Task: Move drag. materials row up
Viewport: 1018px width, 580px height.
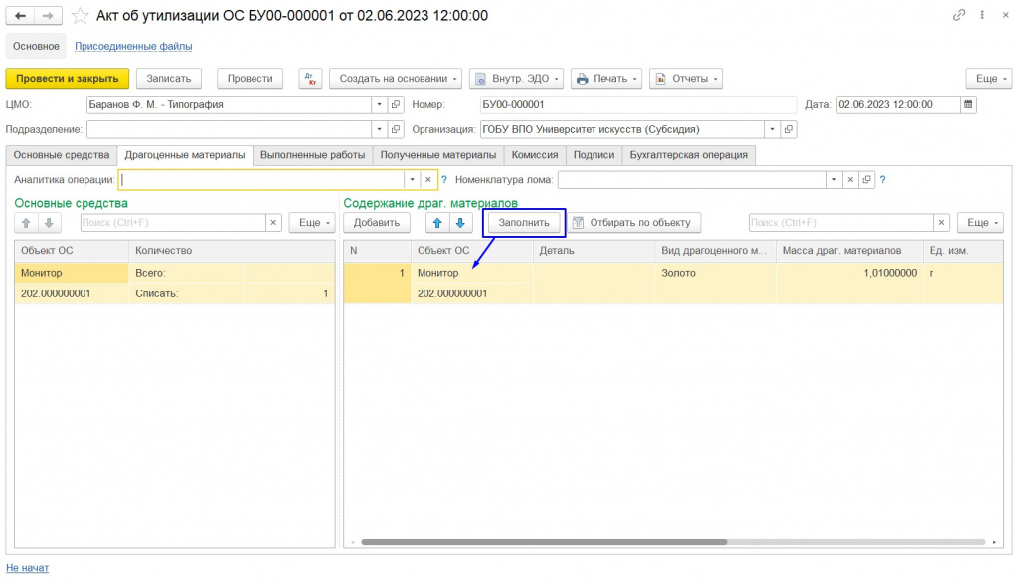Action: 437,223
